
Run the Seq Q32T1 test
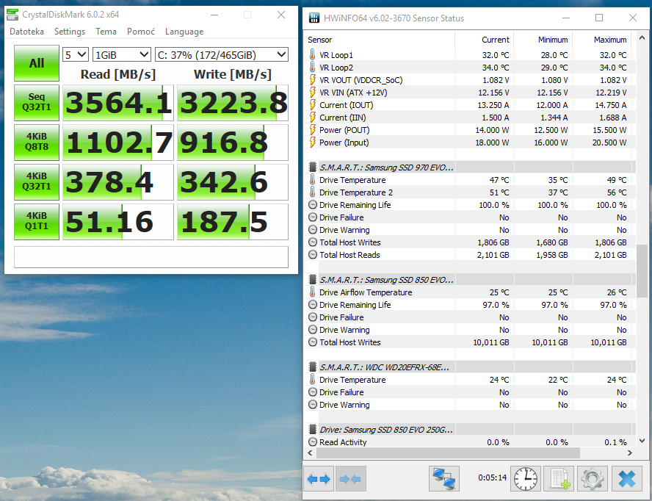(x=37, y=103)
